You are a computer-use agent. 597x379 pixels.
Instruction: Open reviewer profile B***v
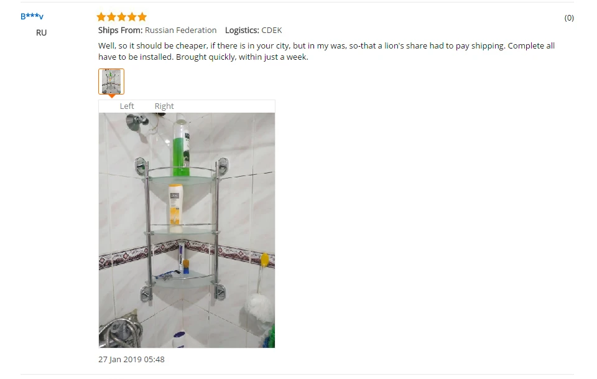[32, 16]
